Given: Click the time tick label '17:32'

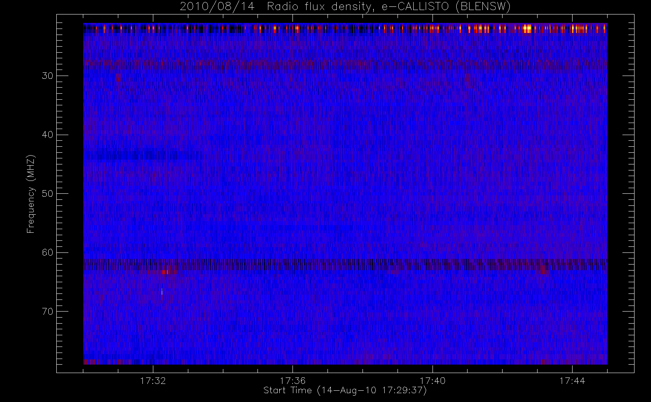Looking at the screenshot, I should click(x=153, y=380).
